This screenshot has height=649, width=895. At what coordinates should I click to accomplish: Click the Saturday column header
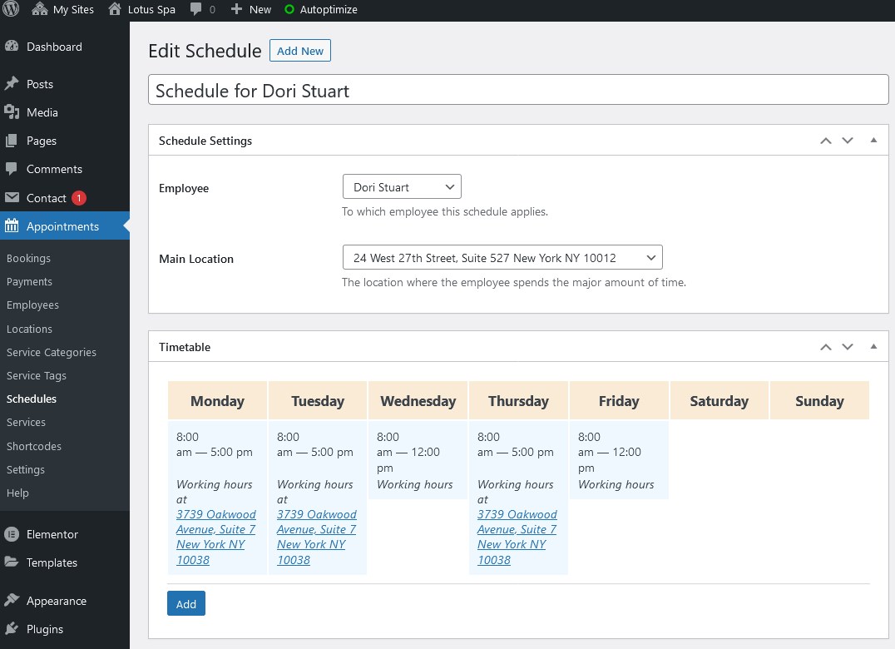coord(719,401)
